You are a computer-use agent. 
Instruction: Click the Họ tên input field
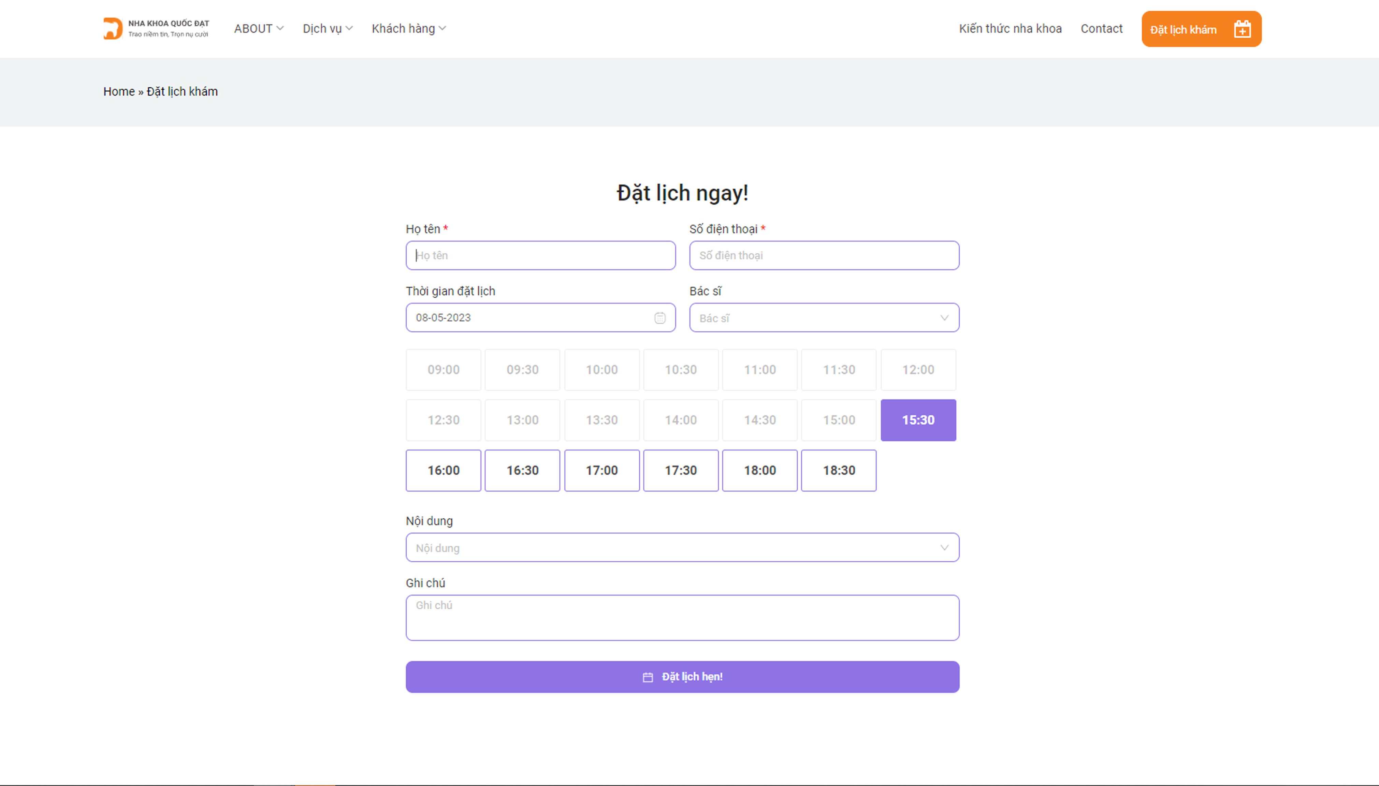pyautogui.click(x=540, y=255)
